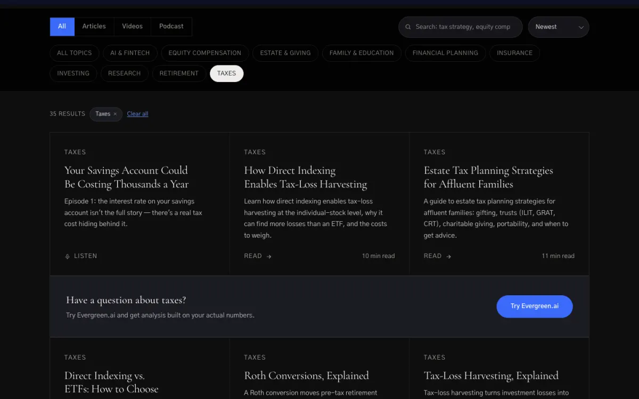Screen dimensions: 639x399
Task: Open Estate Tax Planning Strategies article title
Action: [488, 177]
